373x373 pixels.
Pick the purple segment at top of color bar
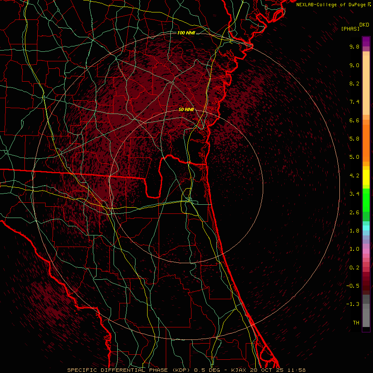[366, 41]
